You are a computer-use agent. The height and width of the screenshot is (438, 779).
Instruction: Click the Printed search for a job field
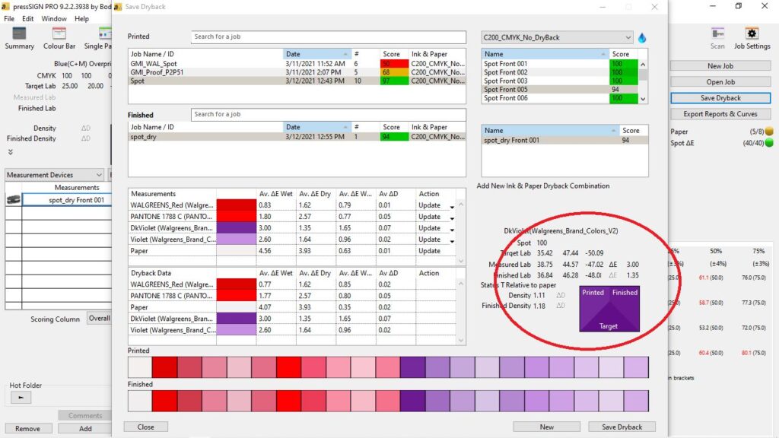point(329,36)
